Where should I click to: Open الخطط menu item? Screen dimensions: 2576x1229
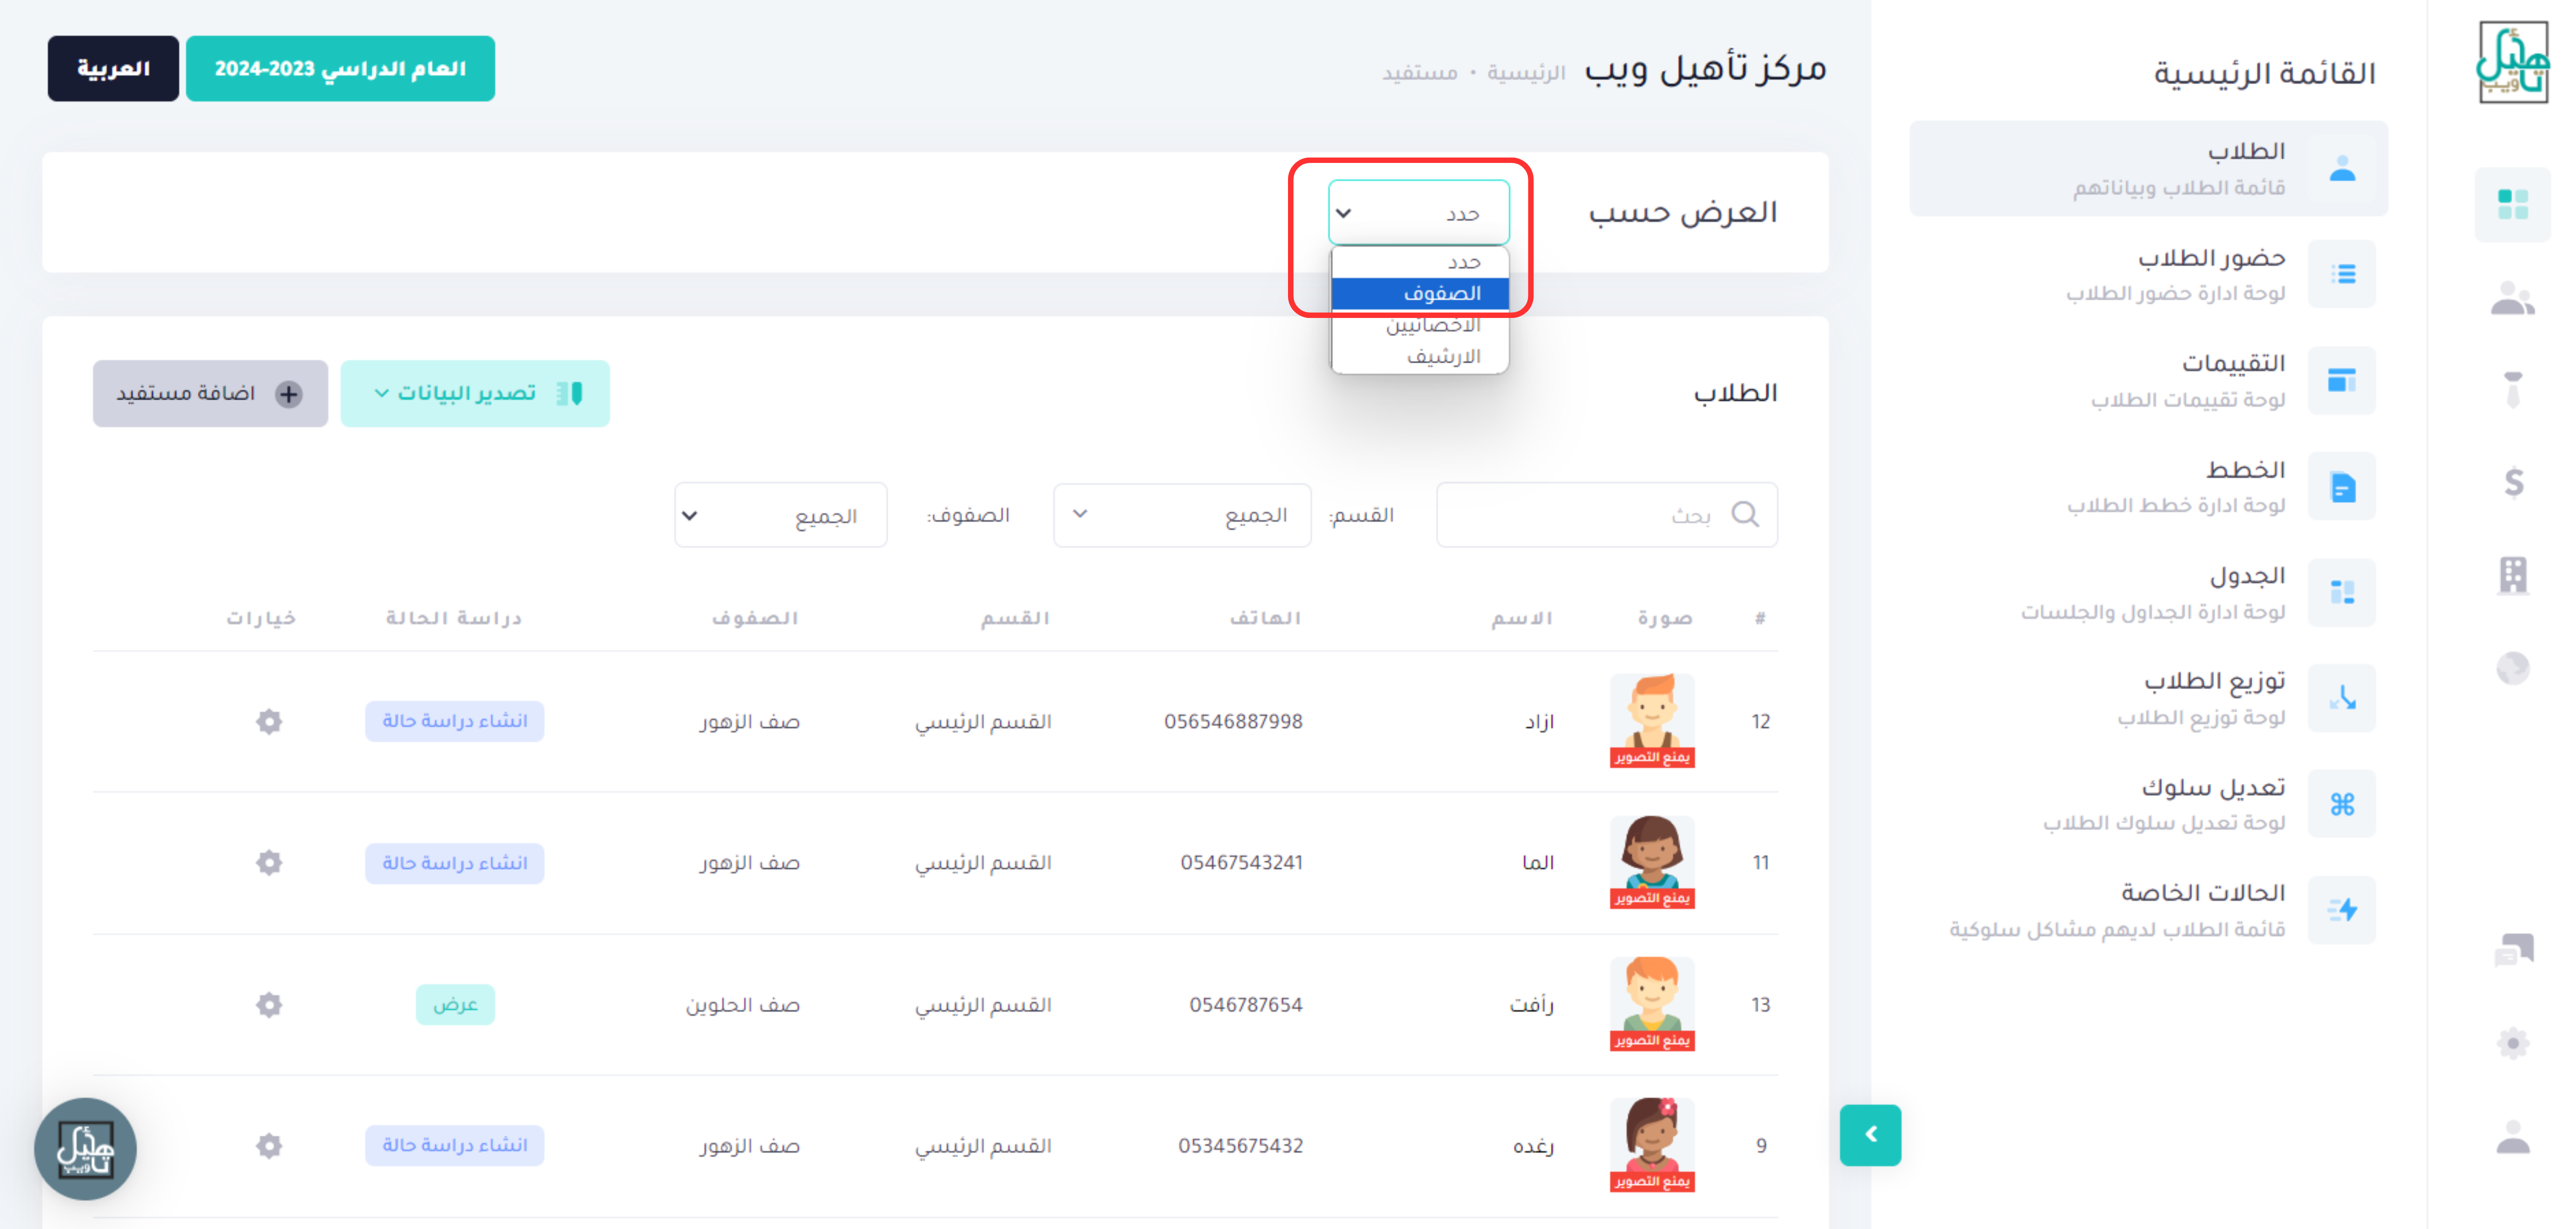(2149, 486)
